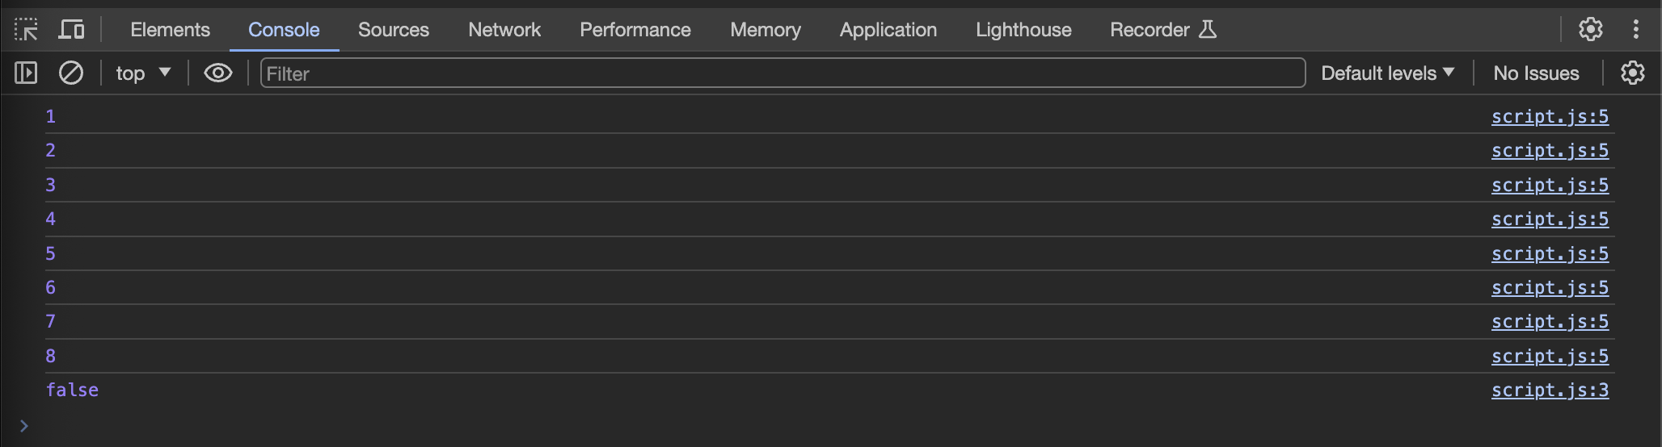Clear the console with the ban icon
Image resolution: width=1662 pixels, height=447 pixels.
point(71,73)
